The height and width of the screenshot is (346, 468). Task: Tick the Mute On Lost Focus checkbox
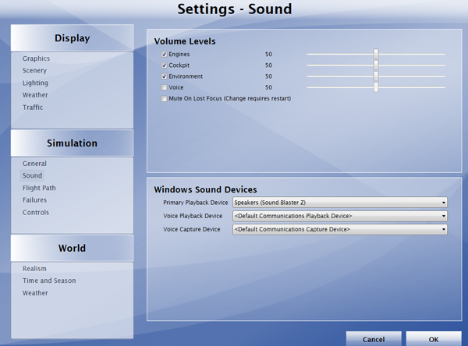point(164,99)
